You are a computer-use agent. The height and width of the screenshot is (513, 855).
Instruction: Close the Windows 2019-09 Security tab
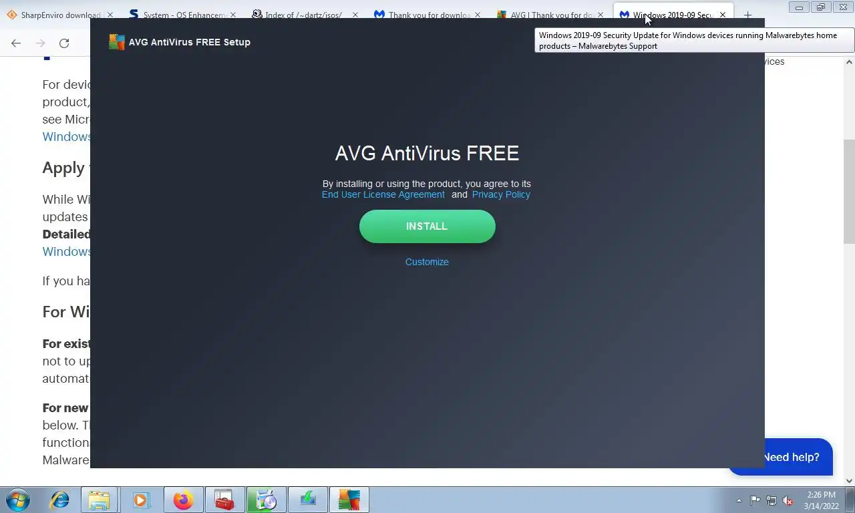tap(722, 15)
